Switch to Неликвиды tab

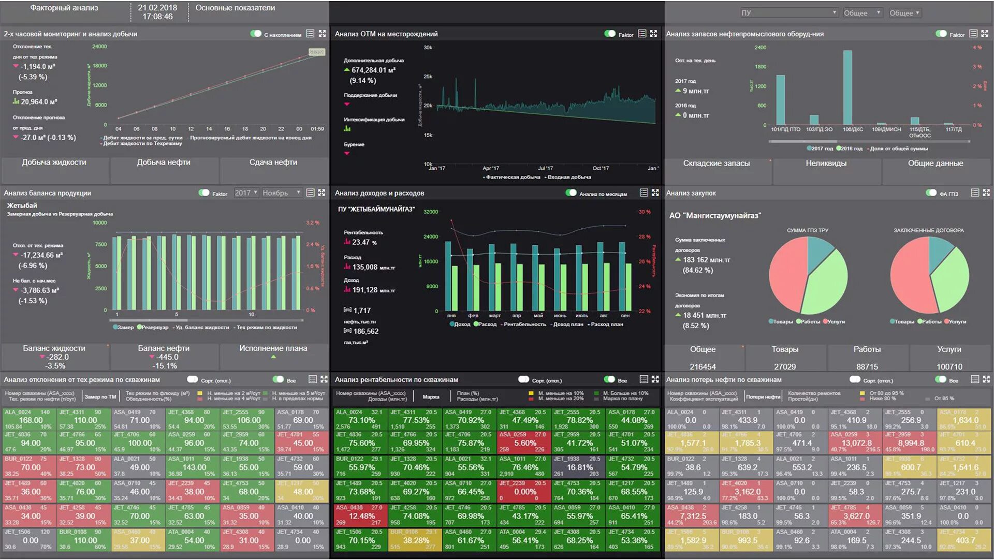click(826, 164)
